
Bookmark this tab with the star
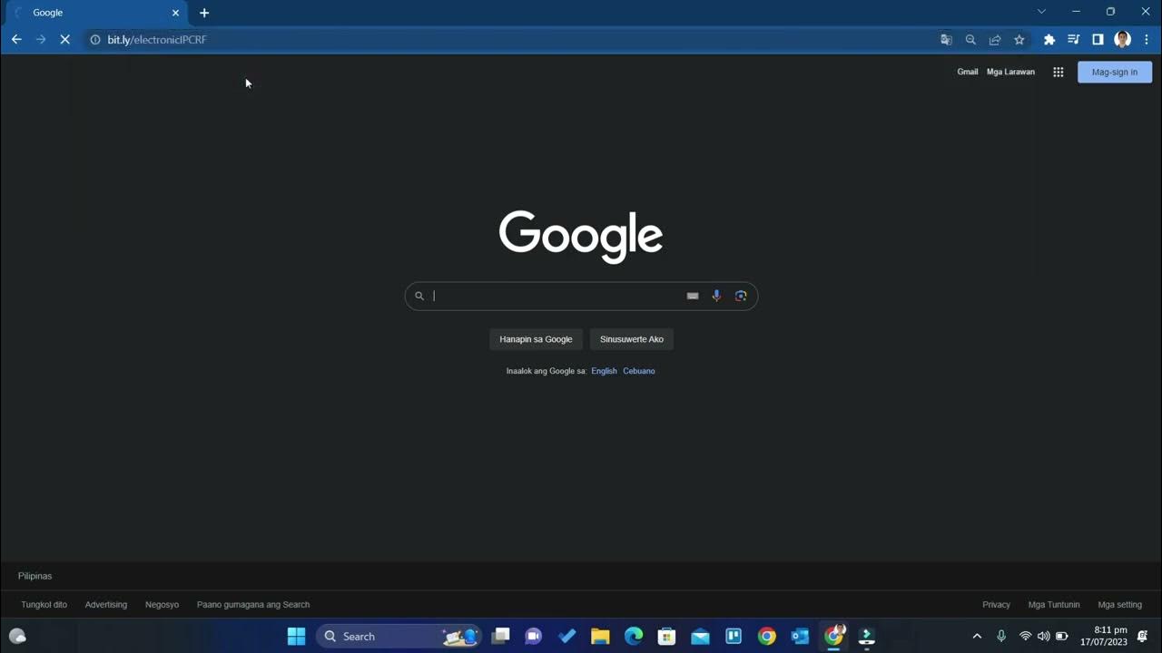point(1019,40)
